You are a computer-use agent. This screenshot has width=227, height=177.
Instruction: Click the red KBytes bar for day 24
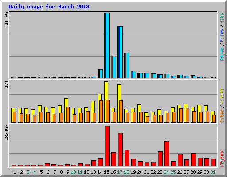click(167, 154)
